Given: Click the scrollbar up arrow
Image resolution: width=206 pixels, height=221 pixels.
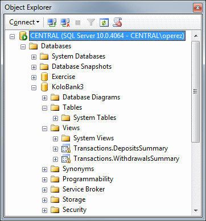Looking at the screenshot, I should click(196, 36).
